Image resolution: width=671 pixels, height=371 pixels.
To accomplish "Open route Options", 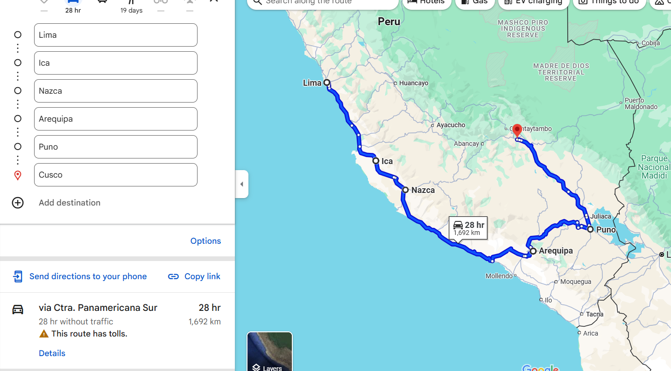I will click(x=205, y=241).
